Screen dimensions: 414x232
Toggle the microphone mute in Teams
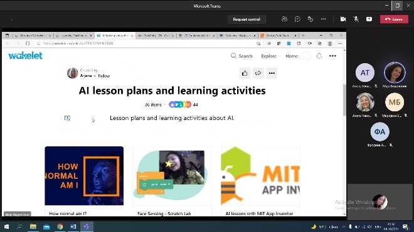coord(356,19)
